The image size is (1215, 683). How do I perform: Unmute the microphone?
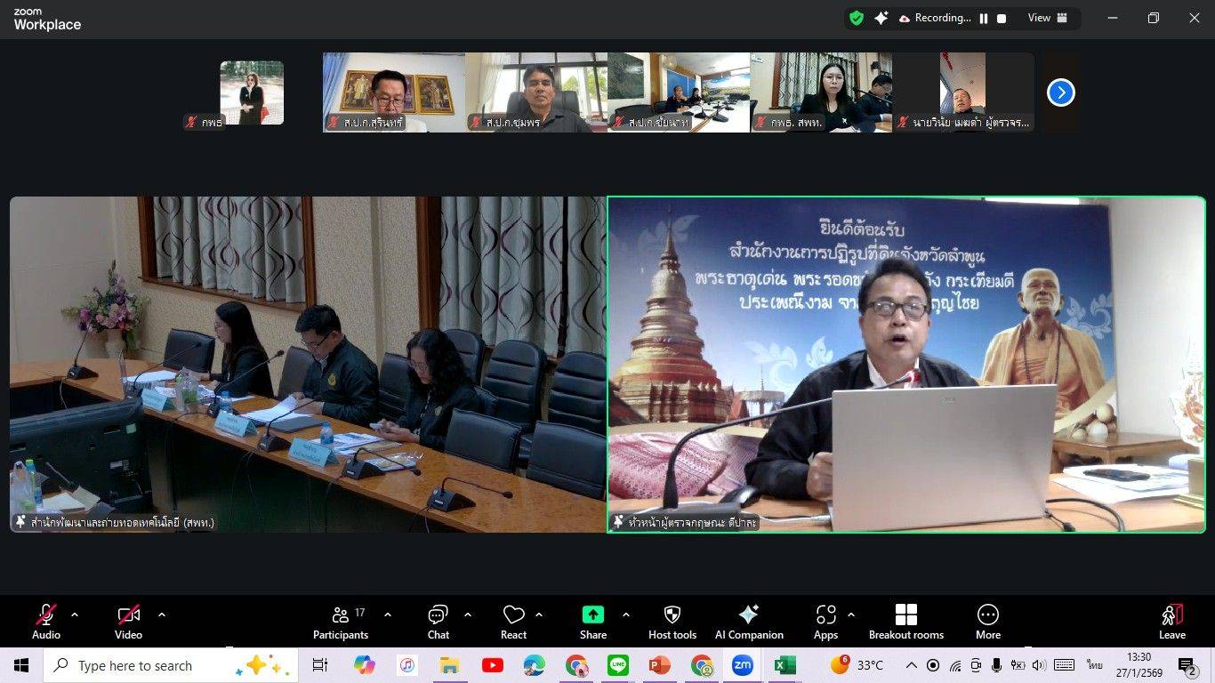(44, 621)
